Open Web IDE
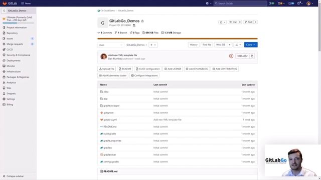The width and height of the screenshot is (321, 180). click(x=221, y=44)
